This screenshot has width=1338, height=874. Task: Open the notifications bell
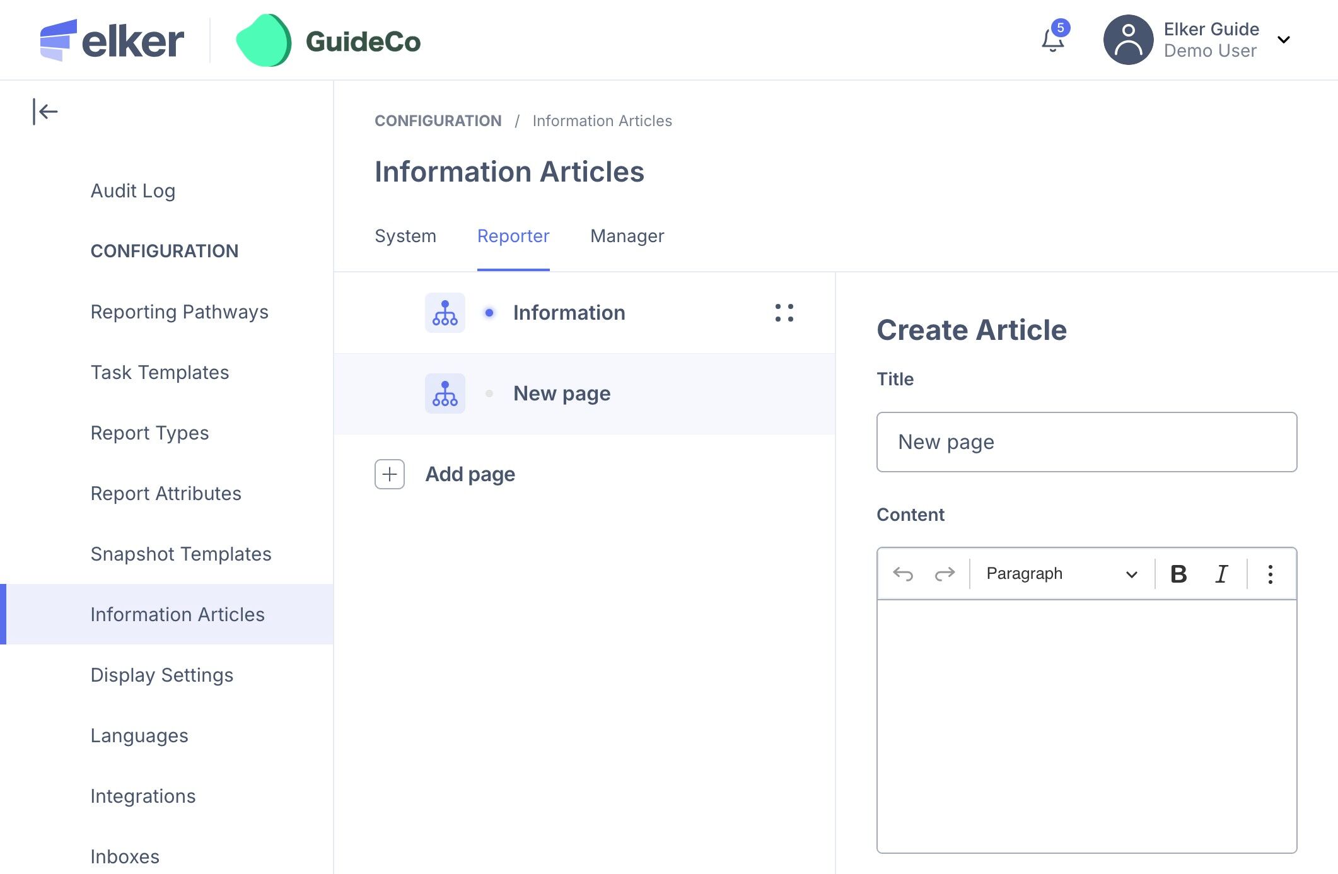pyautogui.click(x=1052, y=40)
